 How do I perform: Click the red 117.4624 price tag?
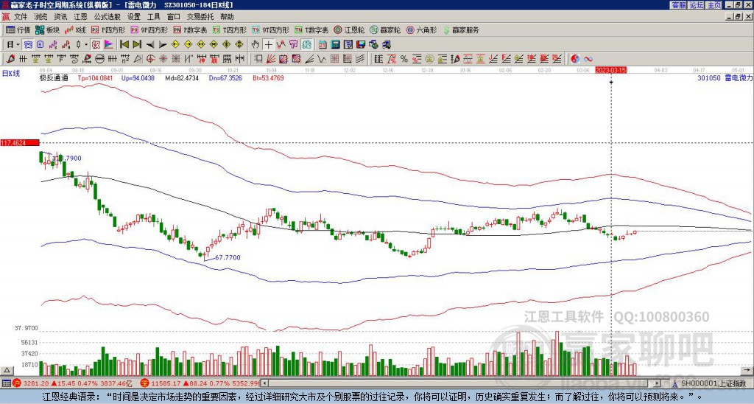coord(20,143)
